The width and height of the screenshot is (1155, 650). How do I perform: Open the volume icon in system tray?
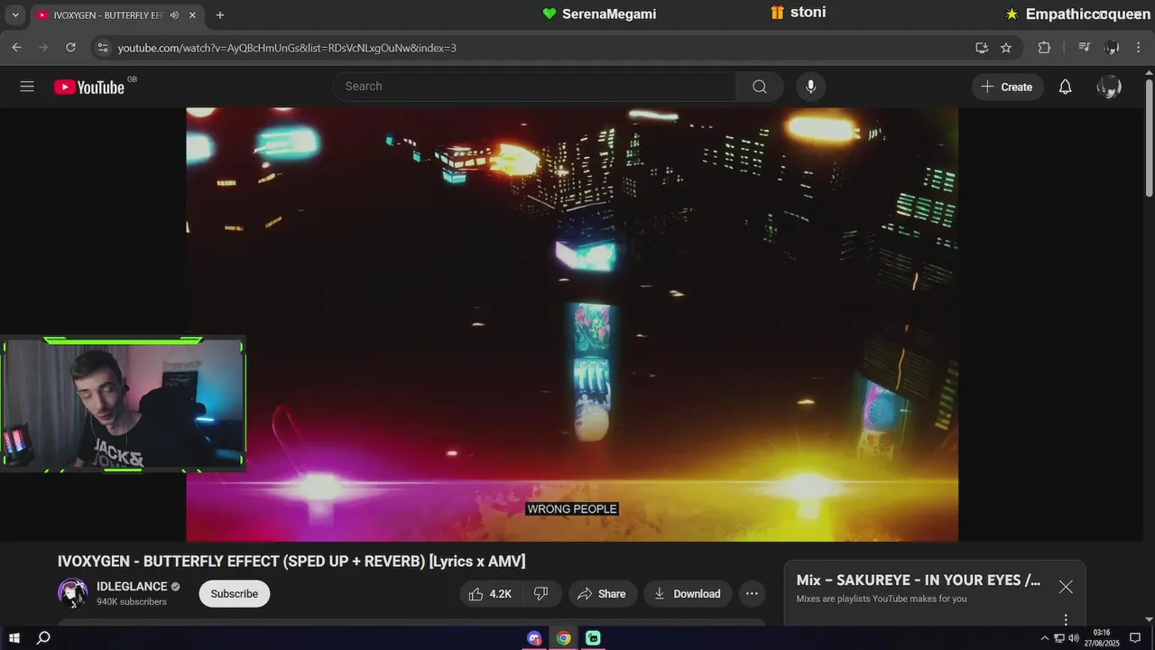tap(1073, 638)
